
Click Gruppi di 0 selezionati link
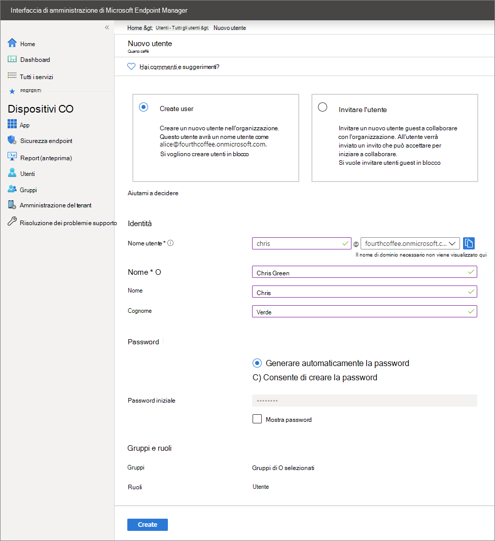point(283,468)
